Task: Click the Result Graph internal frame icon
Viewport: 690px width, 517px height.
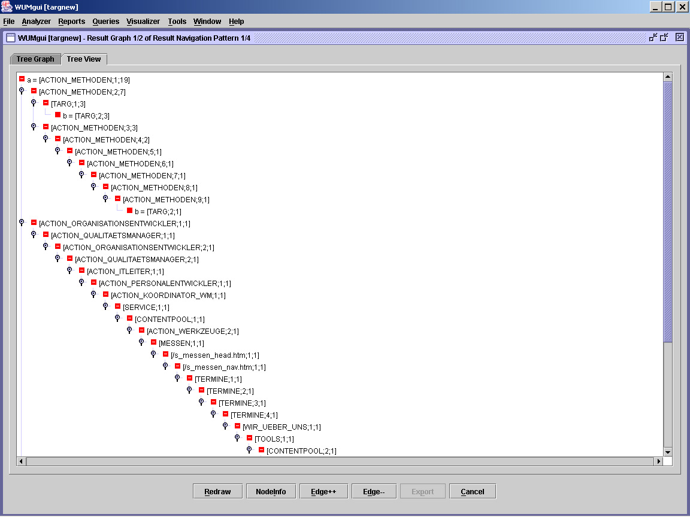Action: coord(11,38)
